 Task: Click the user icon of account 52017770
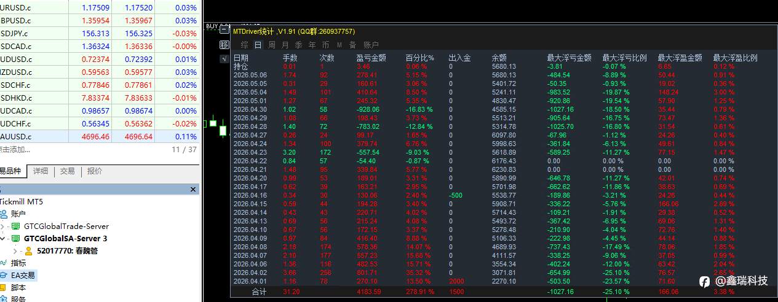28,251
